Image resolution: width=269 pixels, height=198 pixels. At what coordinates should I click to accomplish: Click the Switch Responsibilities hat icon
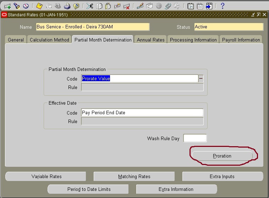click(x=58, y=6)
